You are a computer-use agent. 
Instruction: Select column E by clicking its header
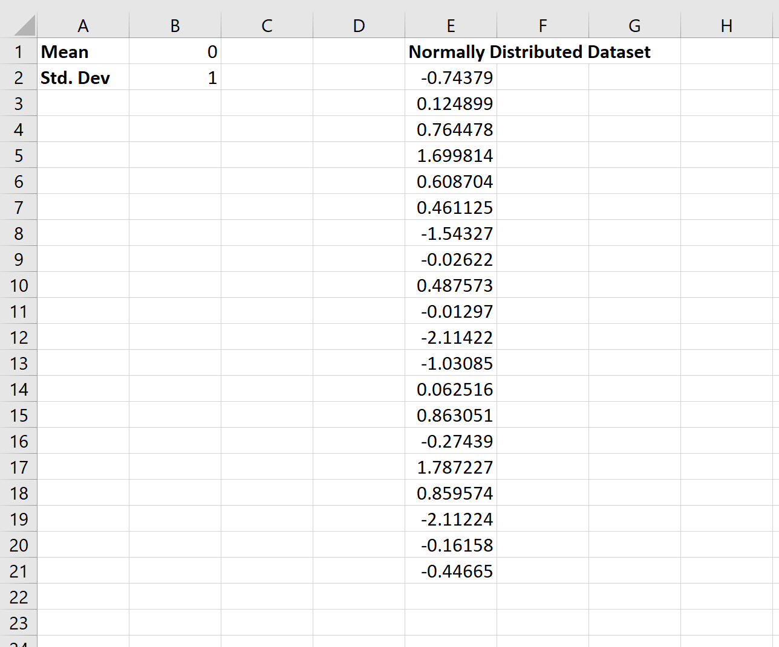coord(451,25)
